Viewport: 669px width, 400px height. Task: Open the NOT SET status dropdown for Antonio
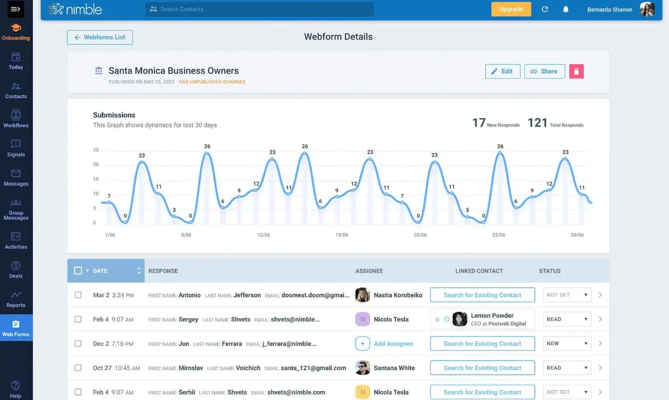click(x=567, y=295)
